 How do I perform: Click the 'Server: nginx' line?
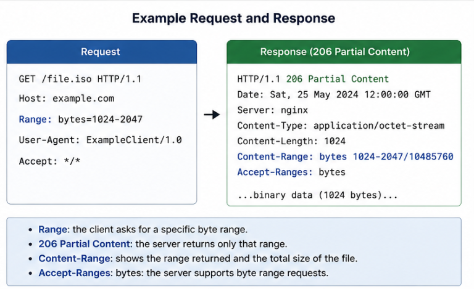pyautogui.click(x=272, y=110)
